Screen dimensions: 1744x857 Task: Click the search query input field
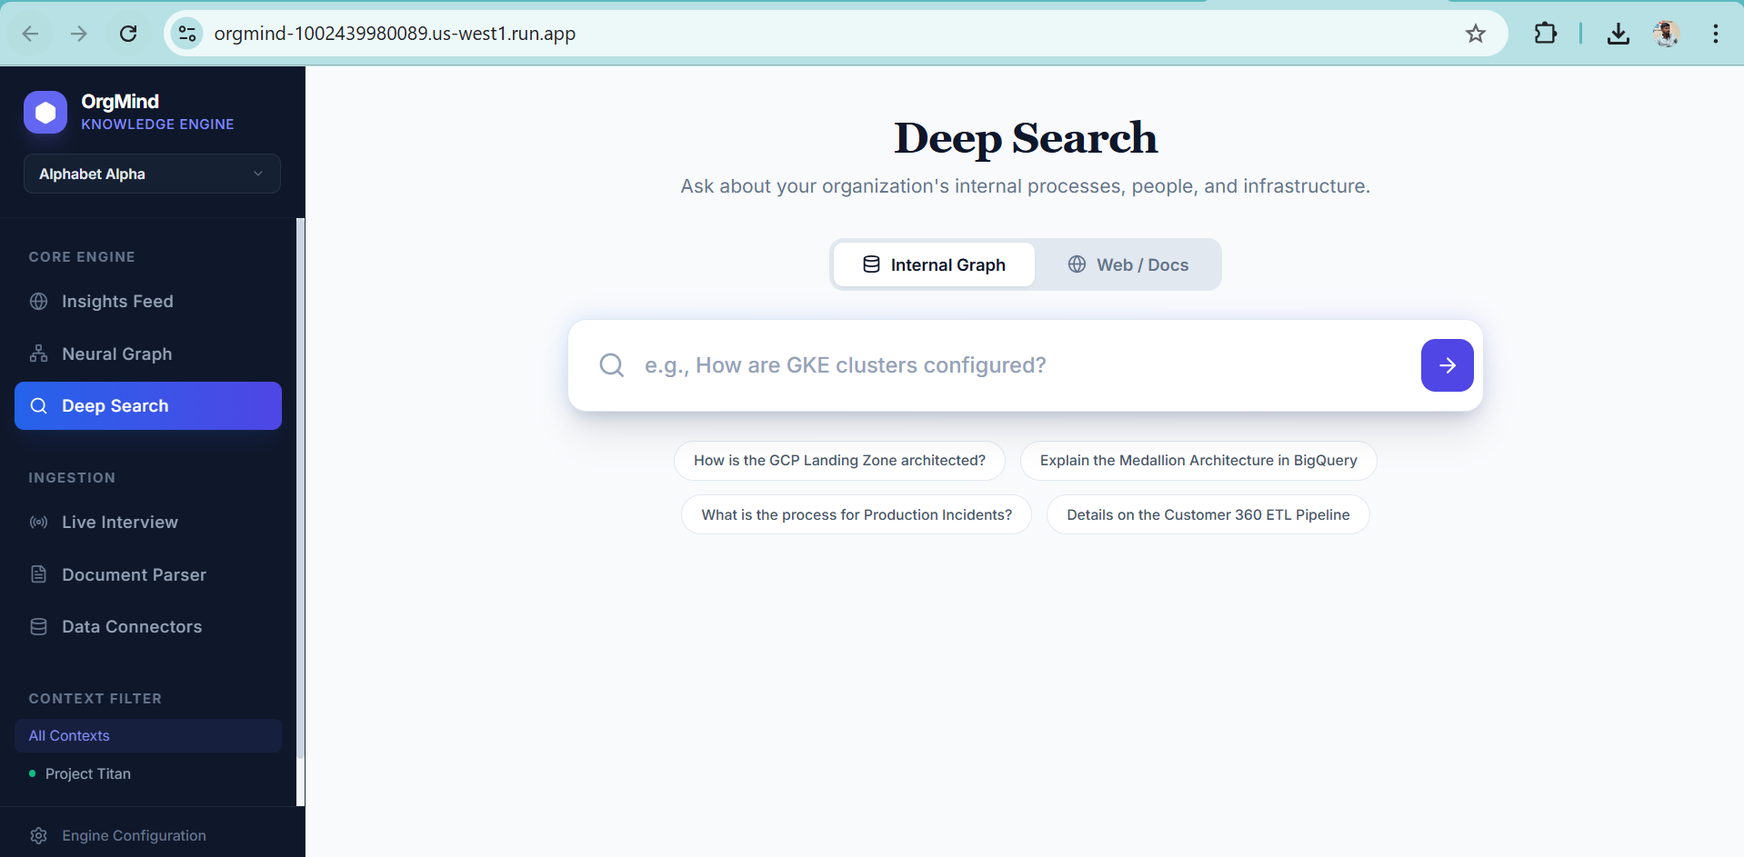[x=1026, y=365]
